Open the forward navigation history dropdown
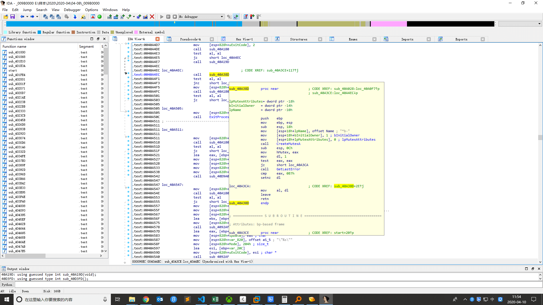This screenshot has height=305, width=543. click(x=37, y=17)
